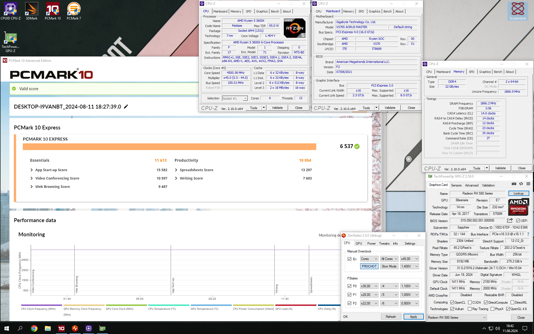Toggle the P0 PState checkbox
Image resolution: width=534 pixels, height=334 pixels.
pos(349,286)
